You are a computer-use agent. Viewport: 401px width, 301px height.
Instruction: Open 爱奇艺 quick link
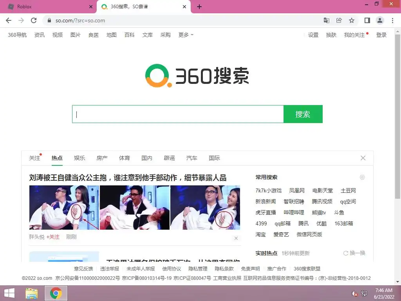pyautogui.click(x=281, y=234)
